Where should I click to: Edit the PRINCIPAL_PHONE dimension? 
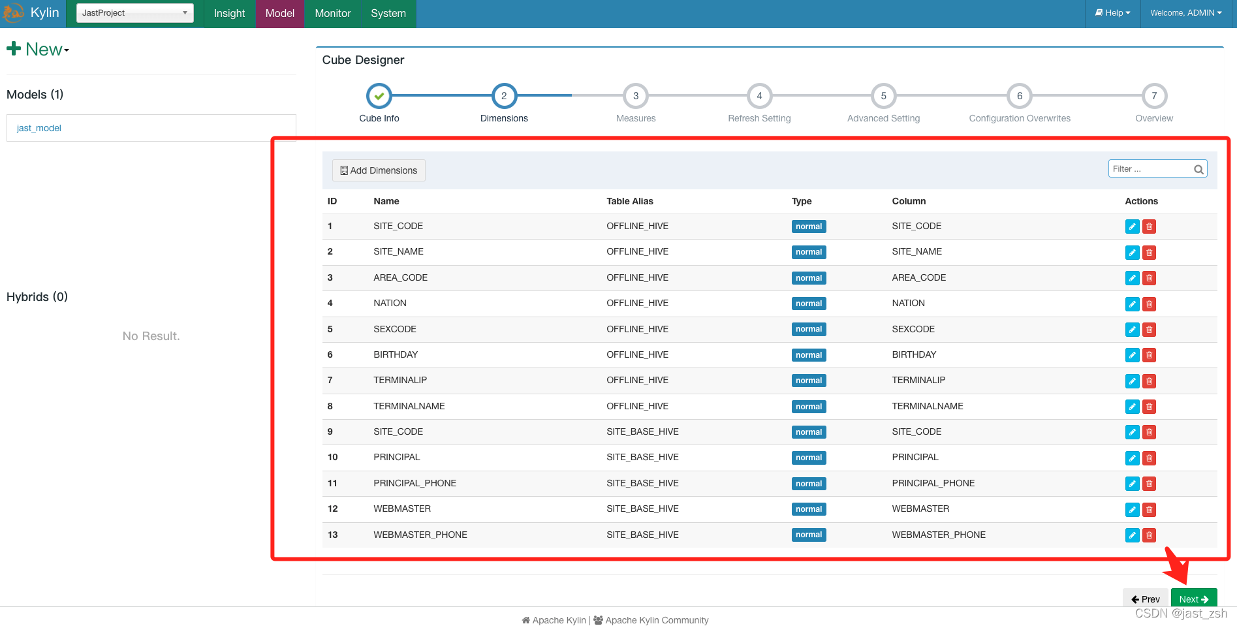1132,484
